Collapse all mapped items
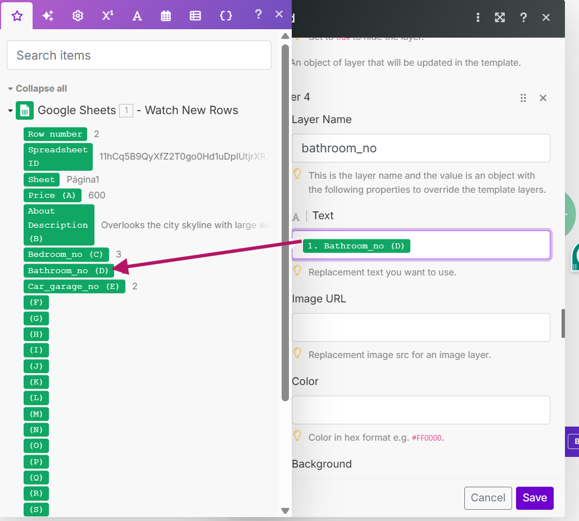The height and width of the screenshot is (521, 579). point(37,89)
